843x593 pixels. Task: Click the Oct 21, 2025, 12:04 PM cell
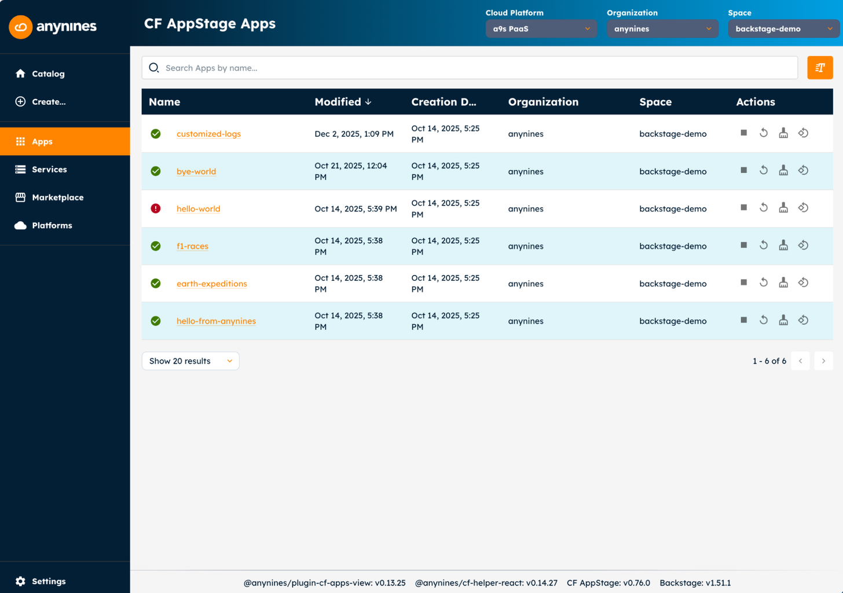click(351, 171)
